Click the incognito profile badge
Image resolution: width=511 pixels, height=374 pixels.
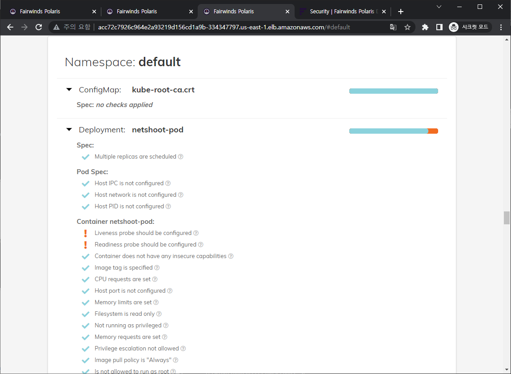453,27
